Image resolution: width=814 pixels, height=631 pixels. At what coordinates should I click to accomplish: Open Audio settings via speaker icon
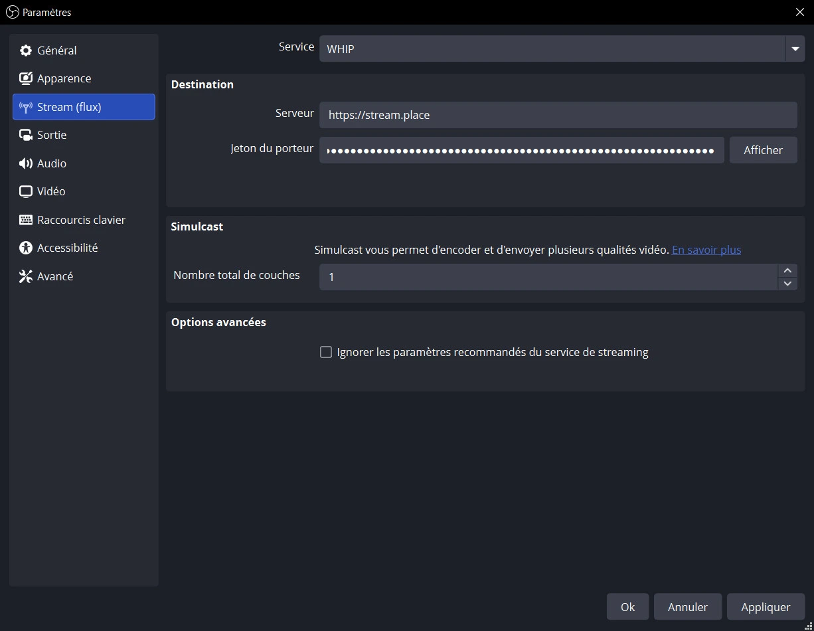click(x=26, y=163)
